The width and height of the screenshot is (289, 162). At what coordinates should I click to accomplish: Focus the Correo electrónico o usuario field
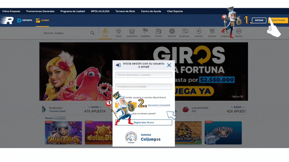(143, 75)
